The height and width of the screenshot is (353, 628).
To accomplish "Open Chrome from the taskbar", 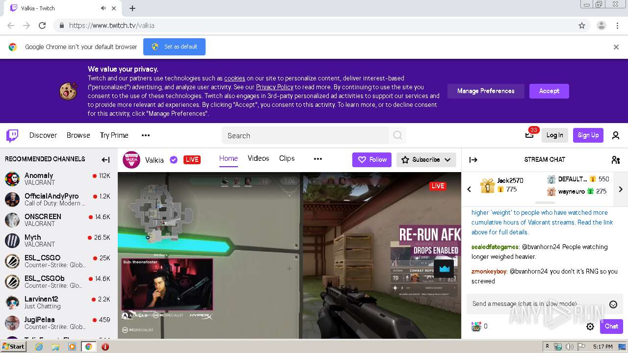I will (x=88, y=347).
